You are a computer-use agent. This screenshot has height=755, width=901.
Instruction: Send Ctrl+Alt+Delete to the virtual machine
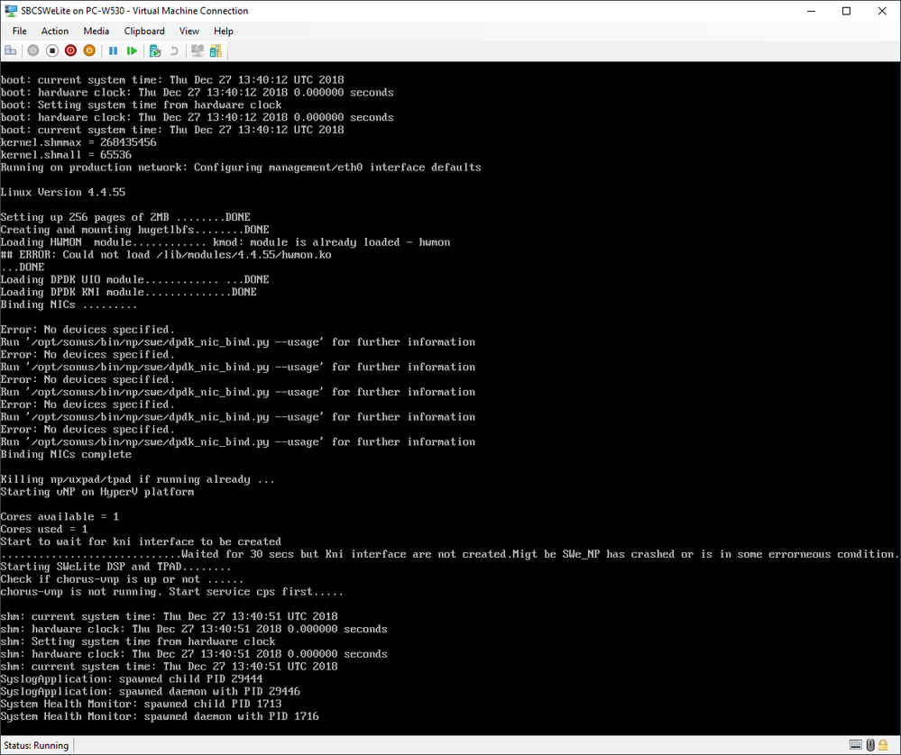9,50
